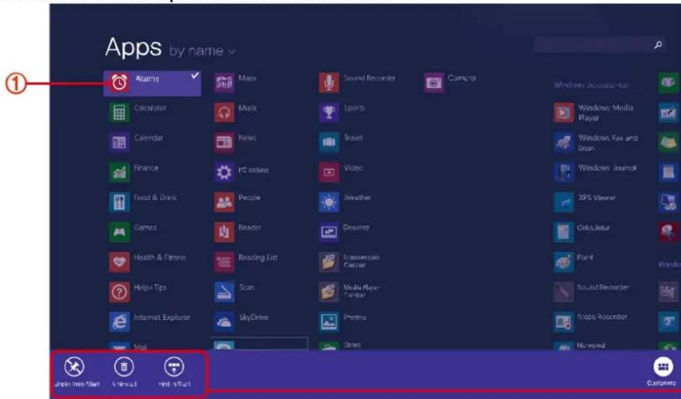Open the Calendar app
681x399 pixels.
(136, 142)
